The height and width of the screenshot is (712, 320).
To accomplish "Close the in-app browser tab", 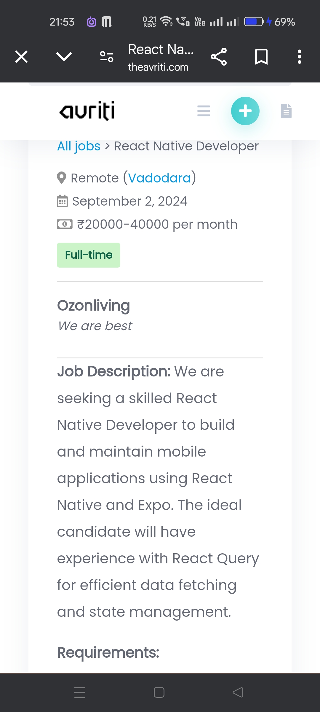I will 21,57.
